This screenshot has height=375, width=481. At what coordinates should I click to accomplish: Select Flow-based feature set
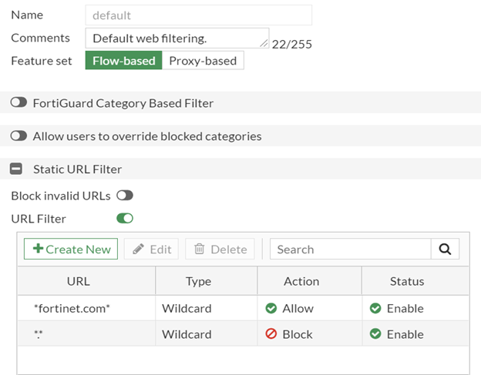coord(123,61)
